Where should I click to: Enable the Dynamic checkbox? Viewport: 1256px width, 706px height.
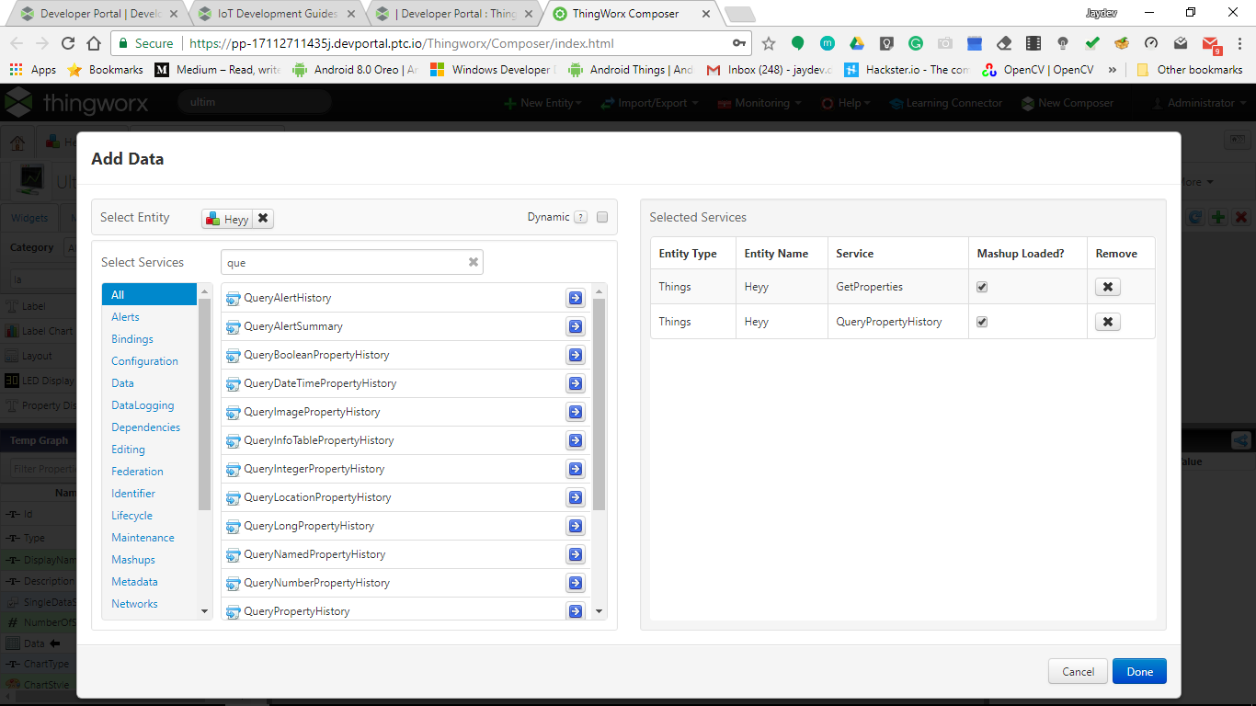click(x=602, y=217)
